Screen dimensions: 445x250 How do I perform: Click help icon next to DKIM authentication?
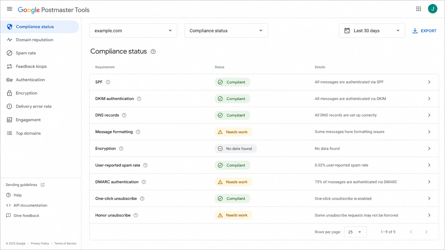tap(139, 99)
